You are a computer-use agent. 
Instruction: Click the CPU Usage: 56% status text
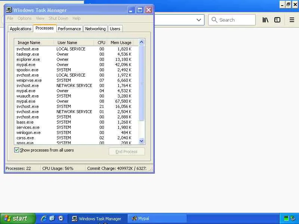tap(58, 169)
